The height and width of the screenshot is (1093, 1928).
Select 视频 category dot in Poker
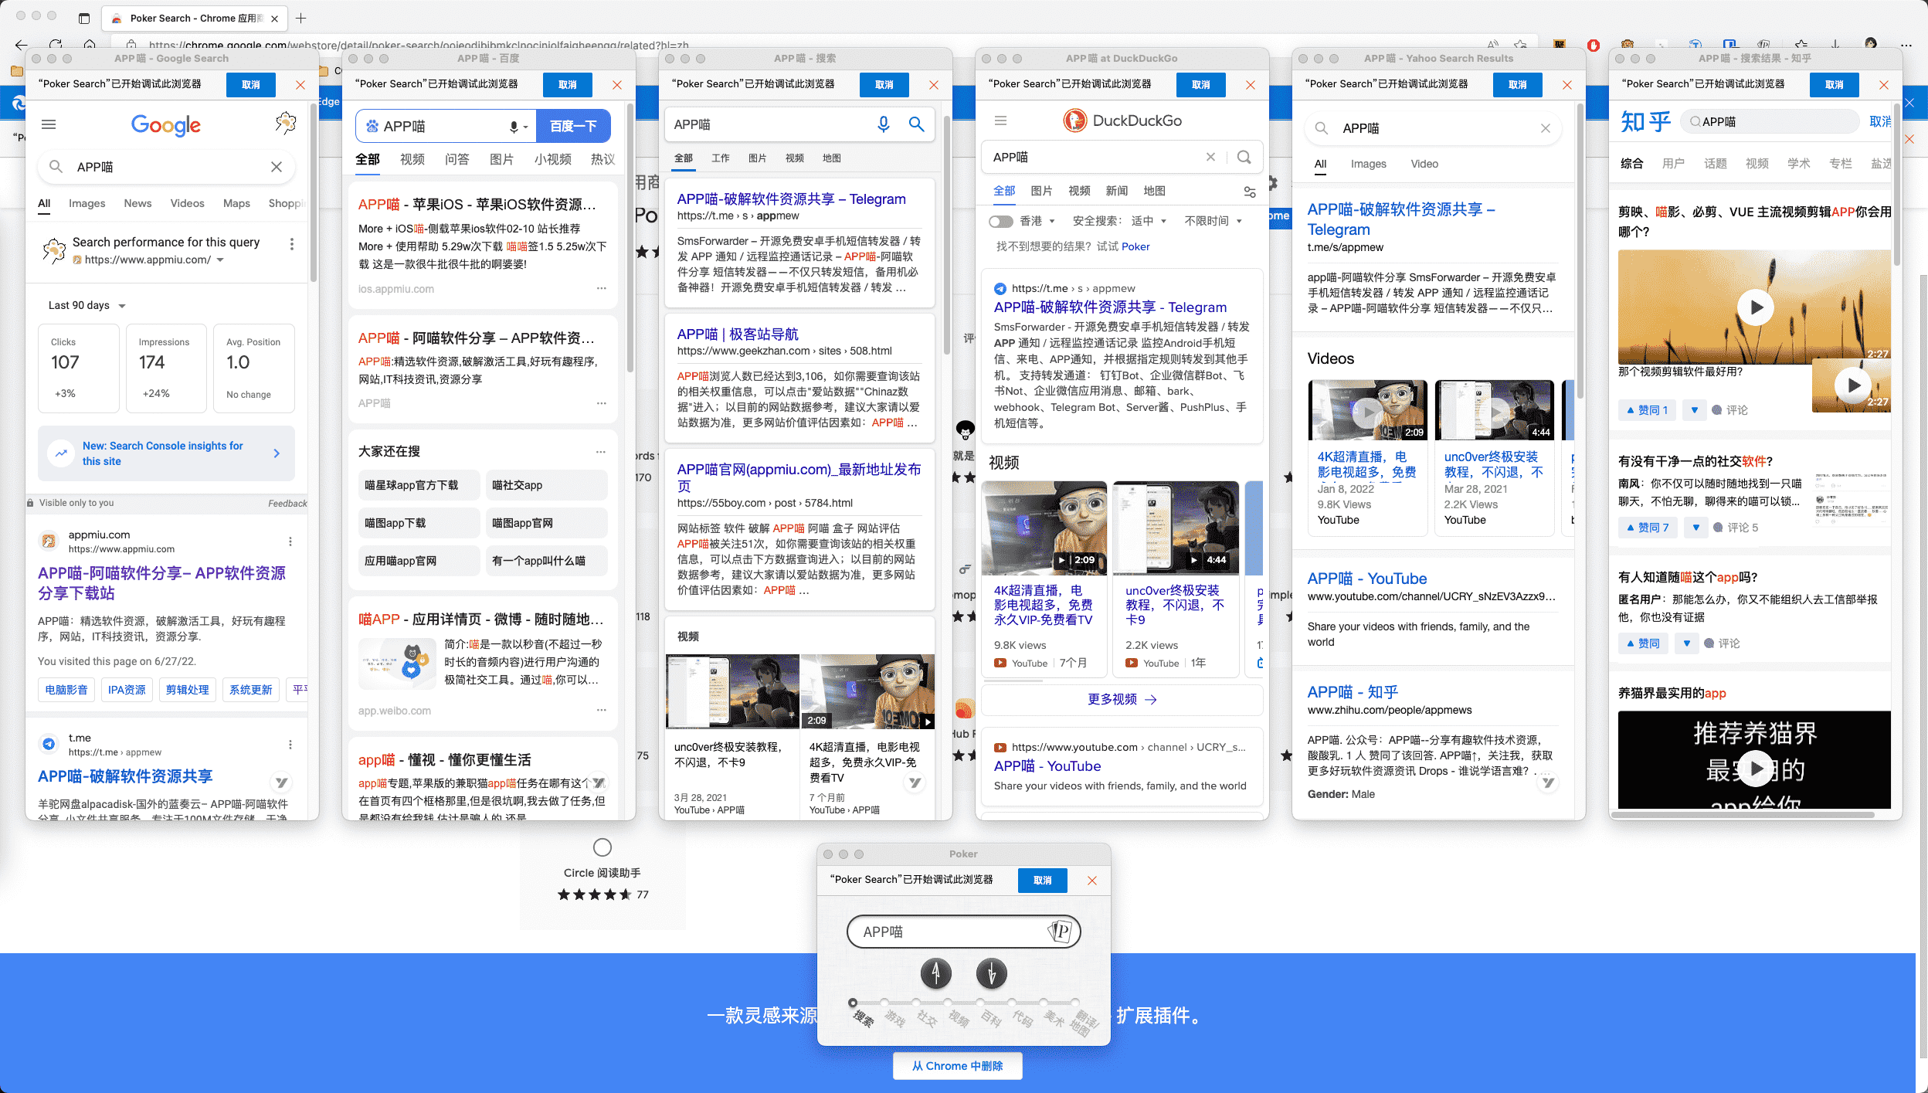pos(948,1003)
